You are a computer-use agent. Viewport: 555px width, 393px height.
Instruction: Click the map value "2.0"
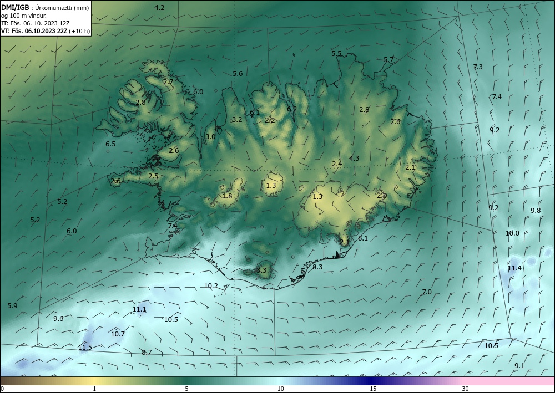pos(382,196)
